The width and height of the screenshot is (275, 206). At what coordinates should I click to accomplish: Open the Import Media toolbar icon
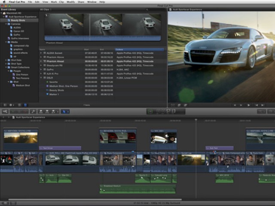click(5, 112)
